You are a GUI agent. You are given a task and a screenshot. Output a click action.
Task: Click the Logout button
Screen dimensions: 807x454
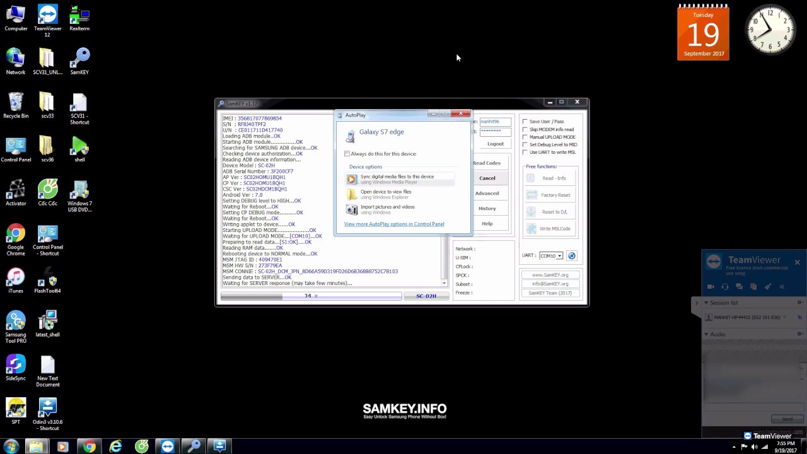pyautogui.click(x=496, y=144)
